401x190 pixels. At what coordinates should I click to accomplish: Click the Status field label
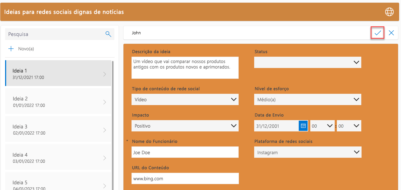(x=261, y=52)
